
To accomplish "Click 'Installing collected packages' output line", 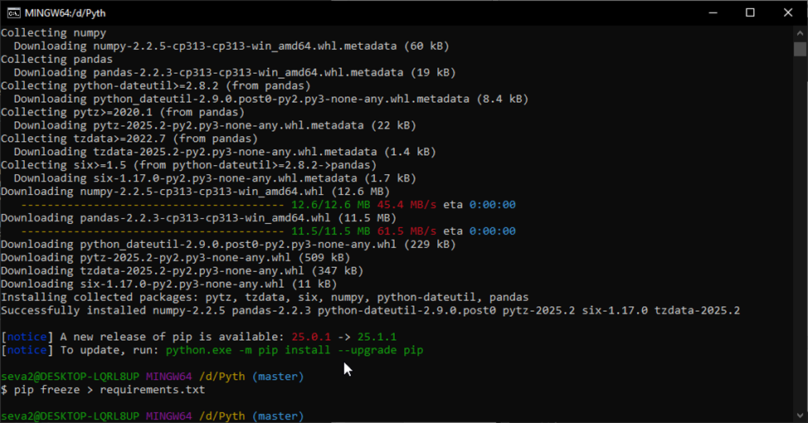I will [x=264, y=297].
